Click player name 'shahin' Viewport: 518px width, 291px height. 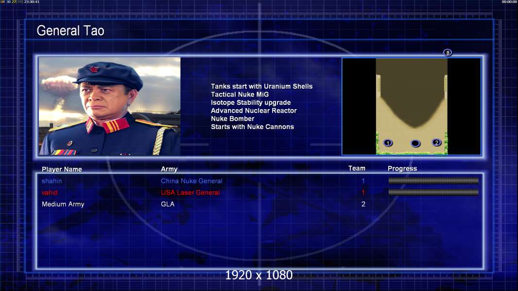point(52,181)
